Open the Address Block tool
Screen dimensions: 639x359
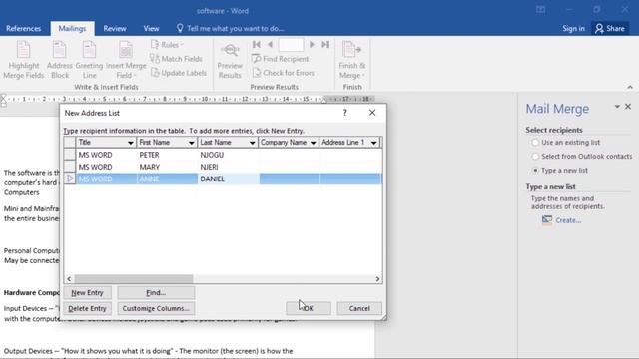[x=60, y=60]
